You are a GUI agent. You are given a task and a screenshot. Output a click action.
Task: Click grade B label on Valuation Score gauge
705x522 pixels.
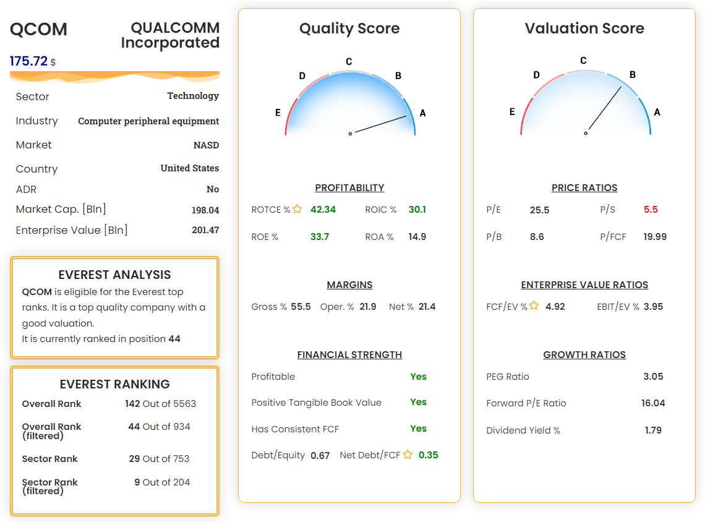[633, 75]
